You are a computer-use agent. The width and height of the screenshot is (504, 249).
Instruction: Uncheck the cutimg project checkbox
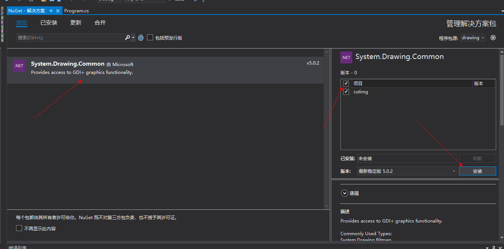tap(346, 91)
